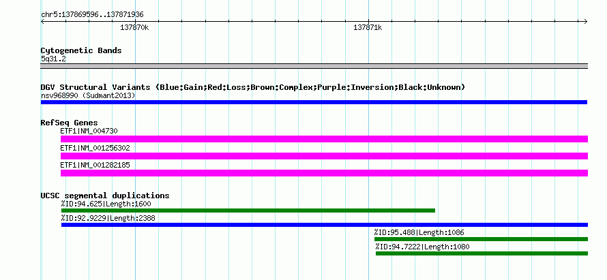Screen dimensions: 607x280
Task: Click the %ID:92.9229|Length:2388 duplication label
Action: click(108, 218)
